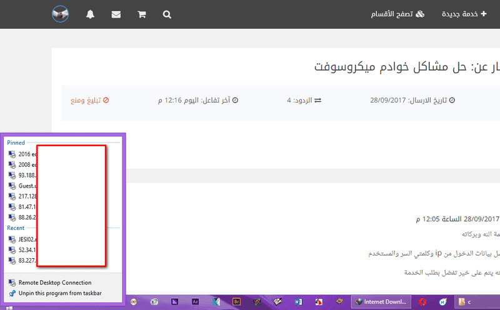500x310 pixels.
Task: Open pinned 2008 remote desktop entry
Action: pos(22,164)
